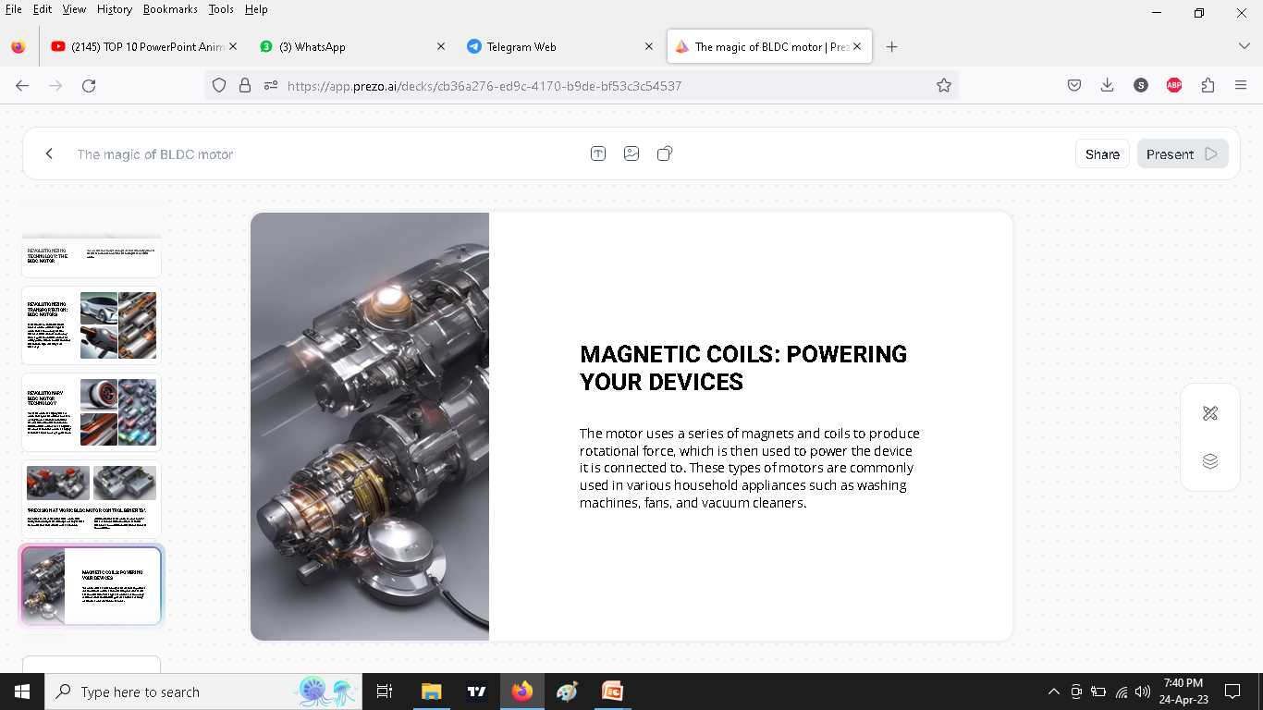1263x710 pixels.
Task: Open the orange recorder taskbar icon
Action: pyautogui.click(x=612, y=692)
